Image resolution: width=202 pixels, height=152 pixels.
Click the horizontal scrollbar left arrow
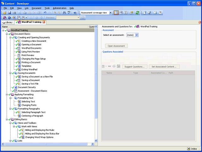coord(3,144)
